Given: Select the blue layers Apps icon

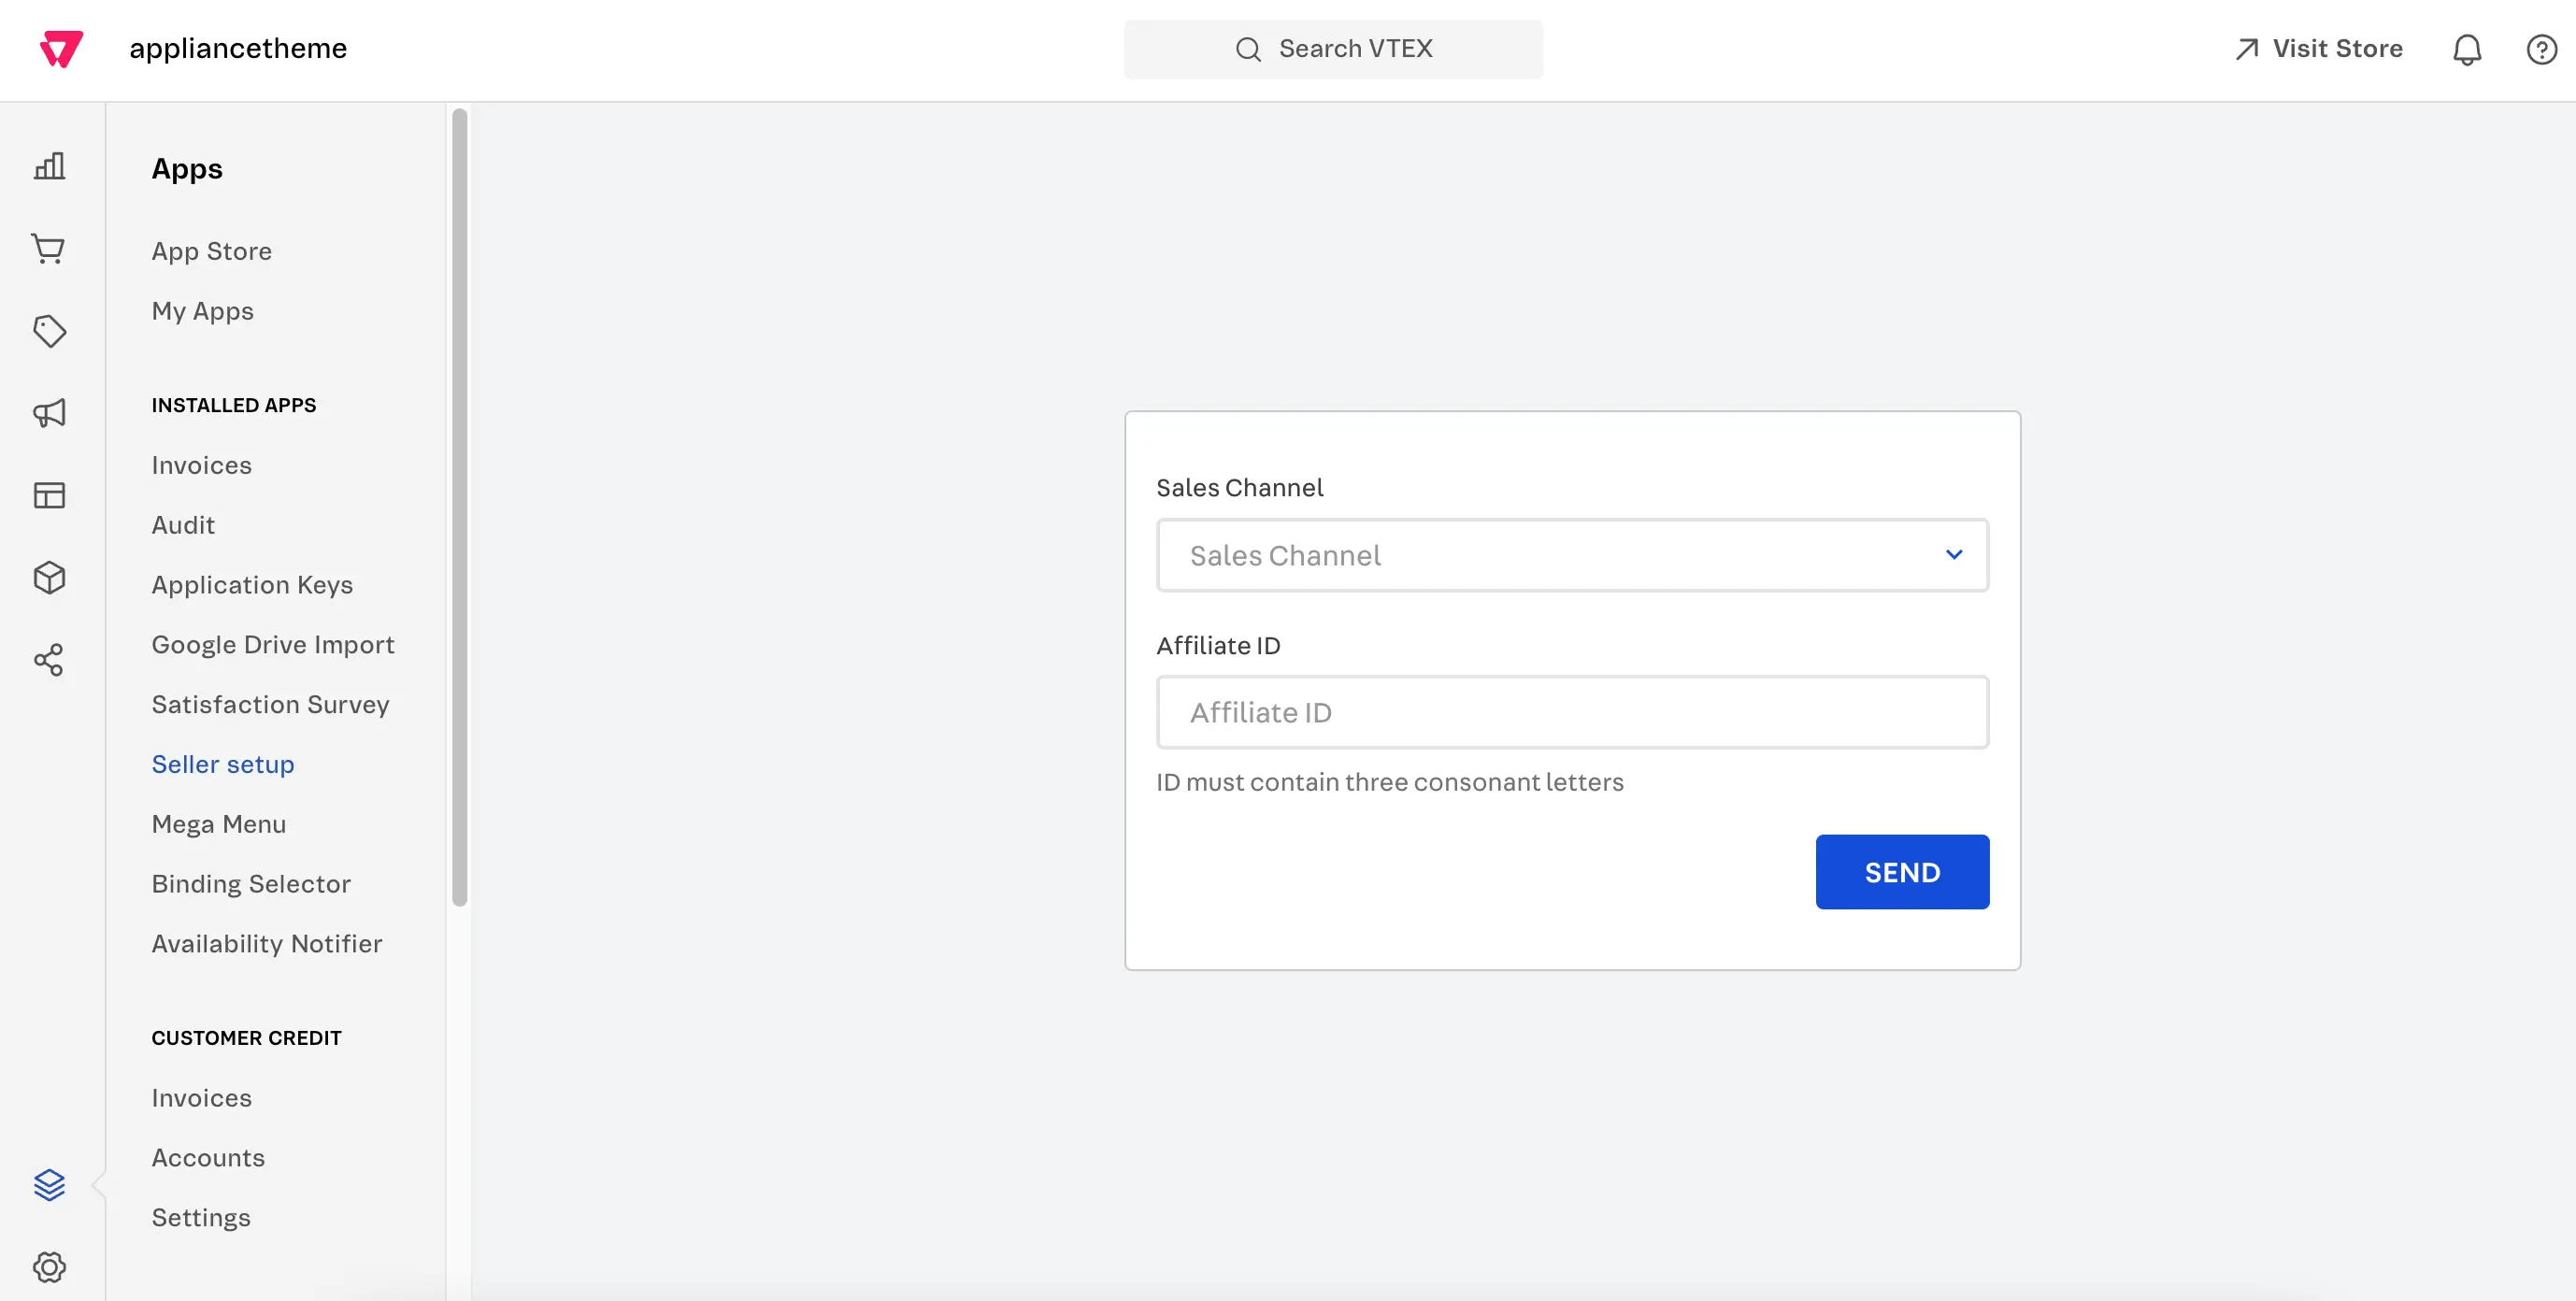Looking at the screenshot, I should [49, 1185].
